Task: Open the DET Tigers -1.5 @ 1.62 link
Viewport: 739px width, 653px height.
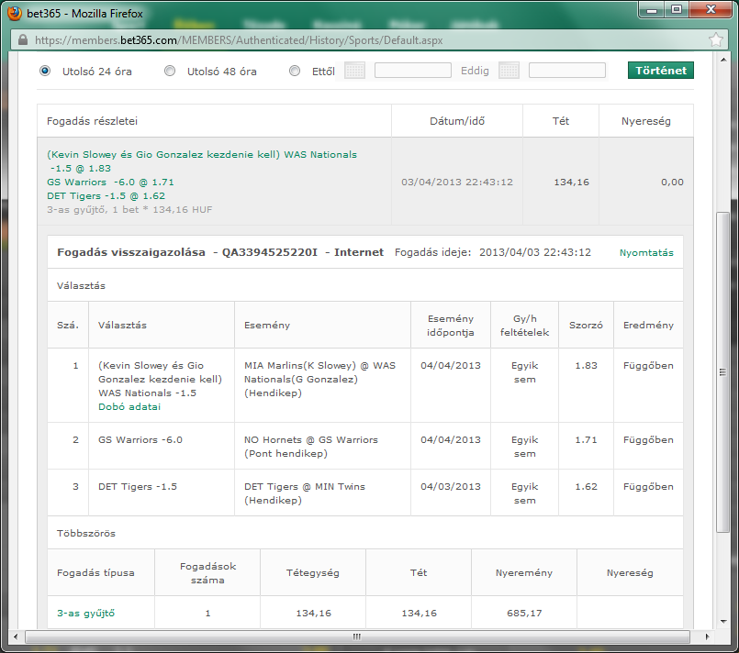Action: 106,196
